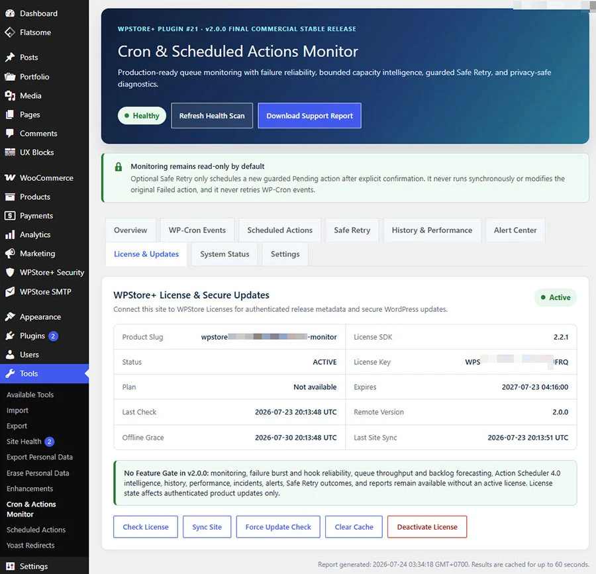Click the green lock icon in notice

point(119,167)
